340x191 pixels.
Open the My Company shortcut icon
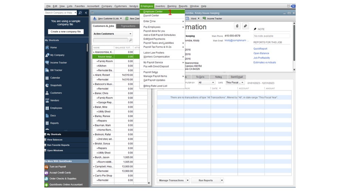(47, 55)
